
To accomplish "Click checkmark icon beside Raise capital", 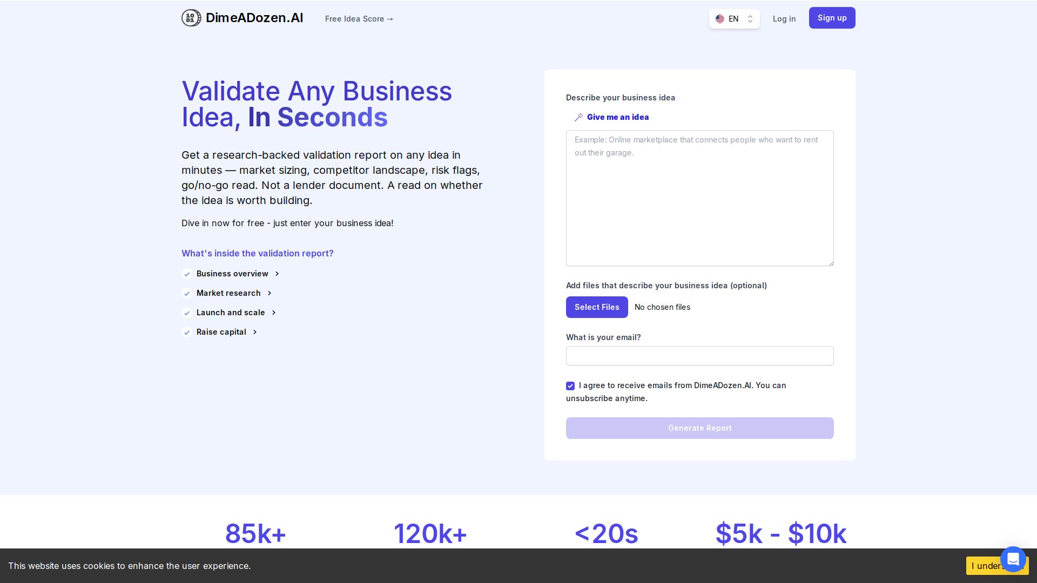I will pos(187,333).
